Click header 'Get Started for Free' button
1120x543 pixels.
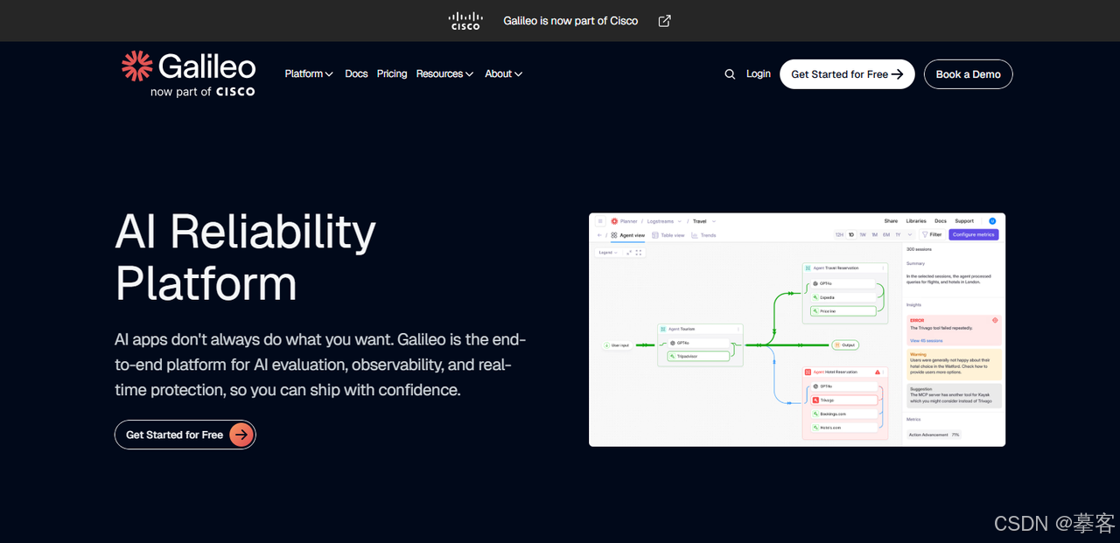[x=847, y=74]
